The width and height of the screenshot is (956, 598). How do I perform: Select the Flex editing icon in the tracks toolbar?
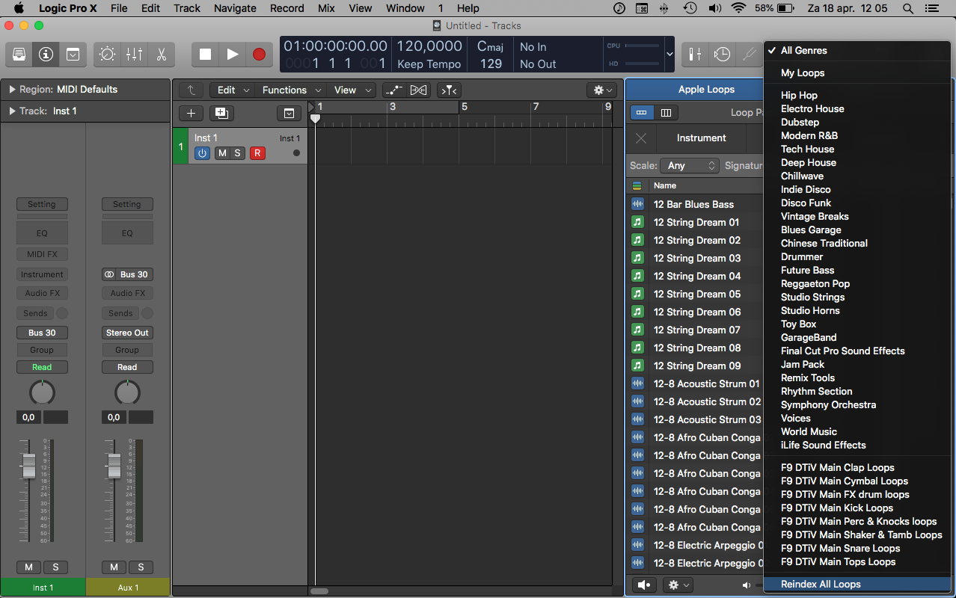[x=418, y=90]
